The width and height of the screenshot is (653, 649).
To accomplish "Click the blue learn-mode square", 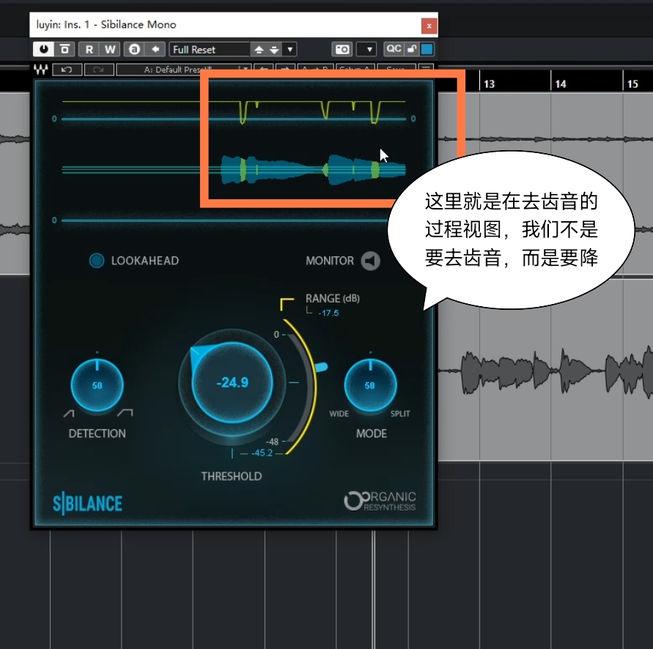I will 427,48.
